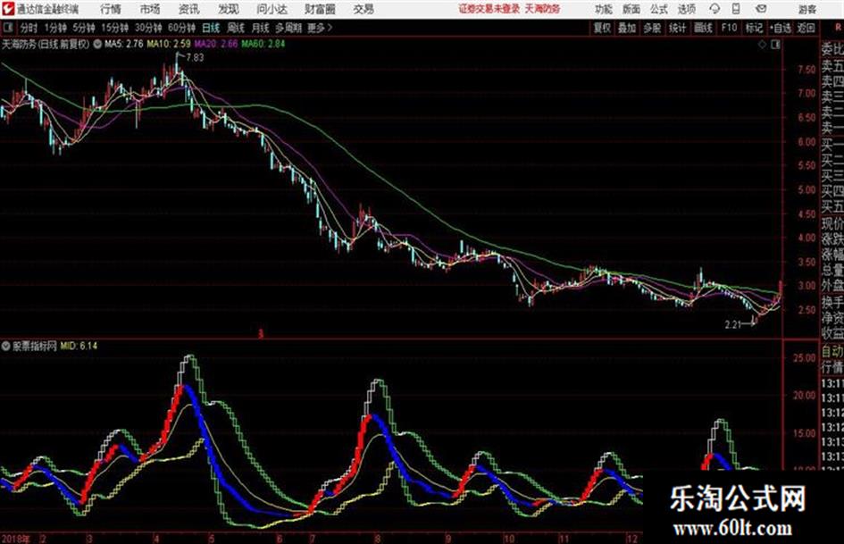Click the MA10: 2.59 label
The image size is (844, 544).
[169, 44]
